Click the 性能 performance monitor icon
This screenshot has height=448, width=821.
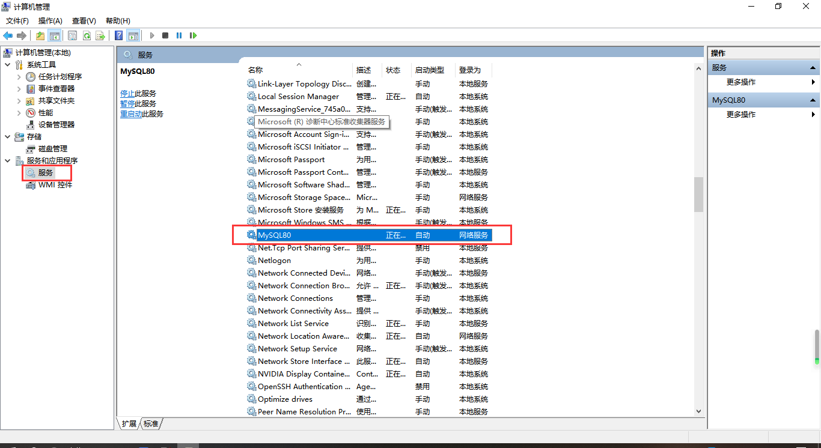[31, 113]
